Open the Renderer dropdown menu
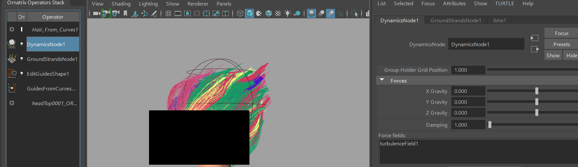Screen dimensions: 578x167 point(198,4)
